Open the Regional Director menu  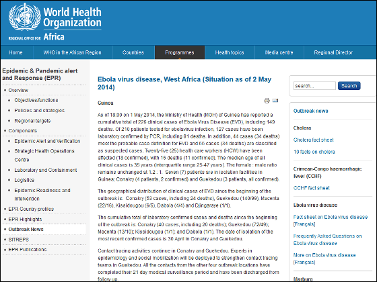pos(333,52)
